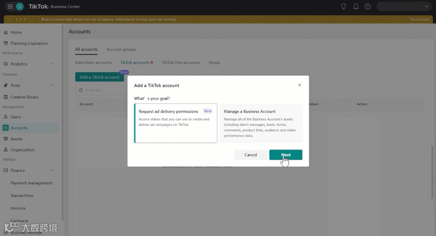
Task: Expand the Posts menu chevron
Action: tap(52, 85)
